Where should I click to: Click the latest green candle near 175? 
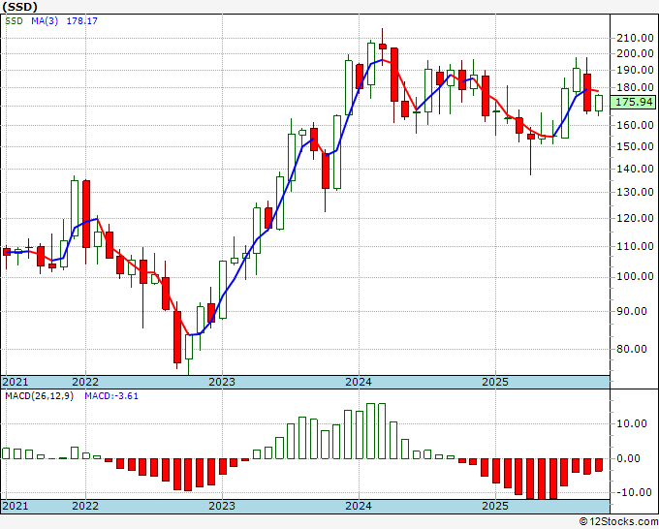[599, 104]
